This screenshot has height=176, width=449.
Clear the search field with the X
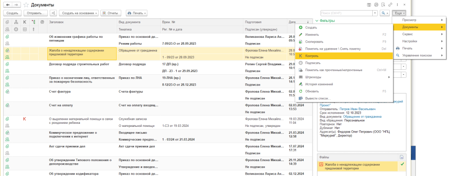tap(375, 13)
